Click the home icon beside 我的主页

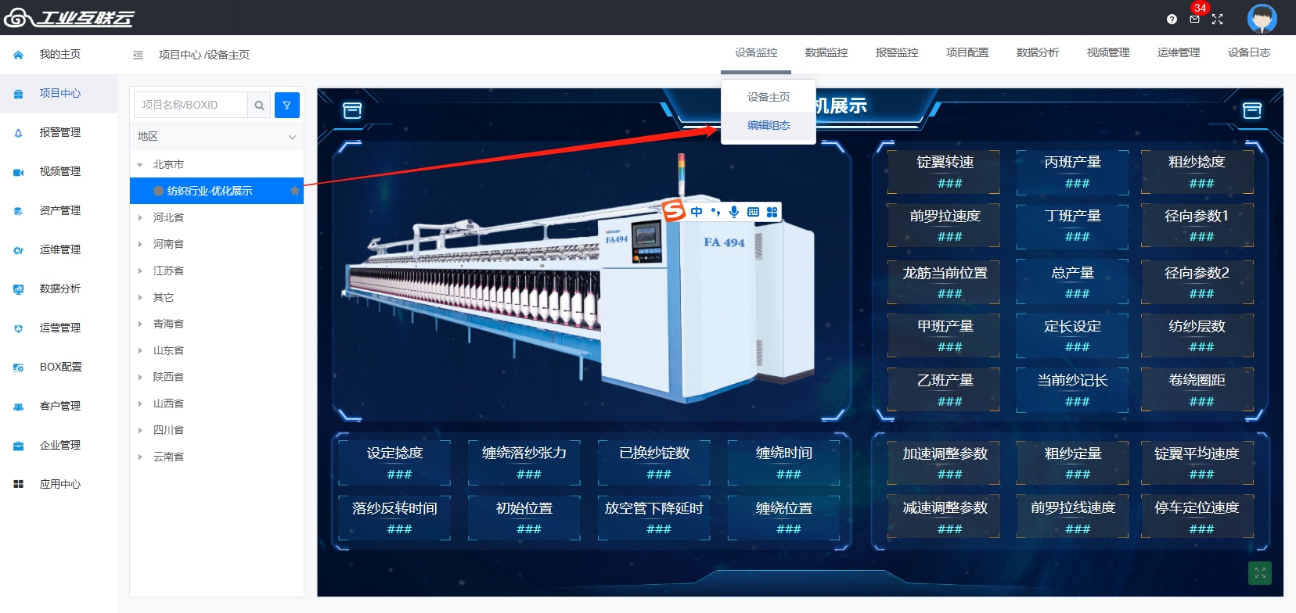click(18, 55)
